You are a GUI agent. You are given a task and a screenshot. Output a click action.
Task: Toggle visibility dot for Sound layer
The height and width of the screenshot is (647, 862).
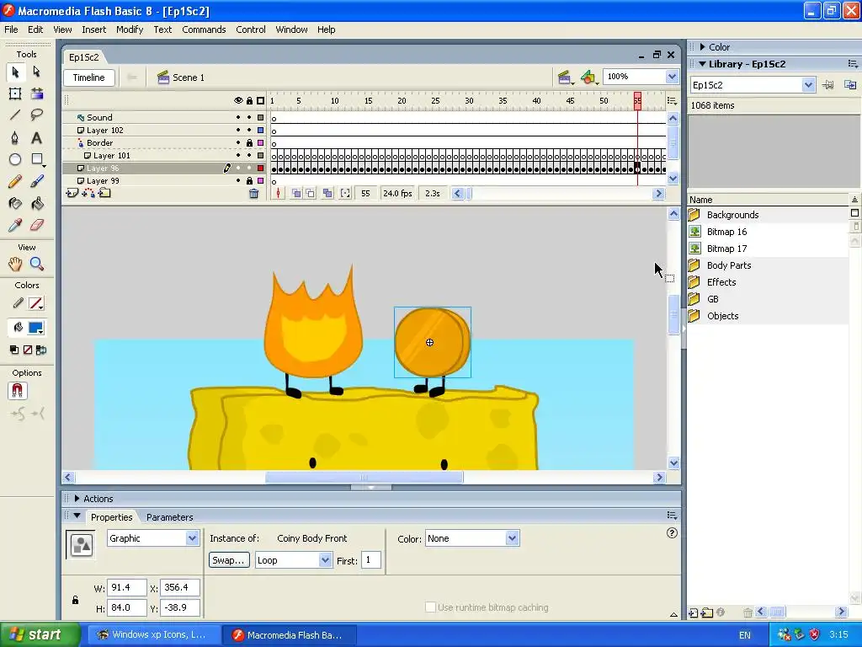(x=238, y=117)
